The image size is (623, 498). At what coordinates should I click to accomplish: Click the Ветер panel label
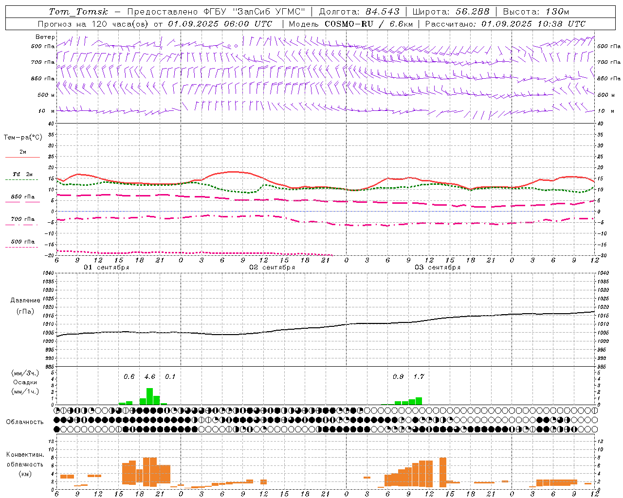[x=45, y=37]
